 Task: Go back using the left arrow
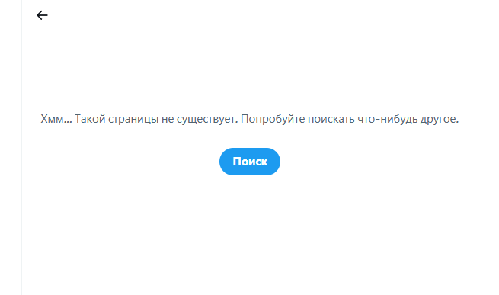pyautogui.click(x=42, y=15)
